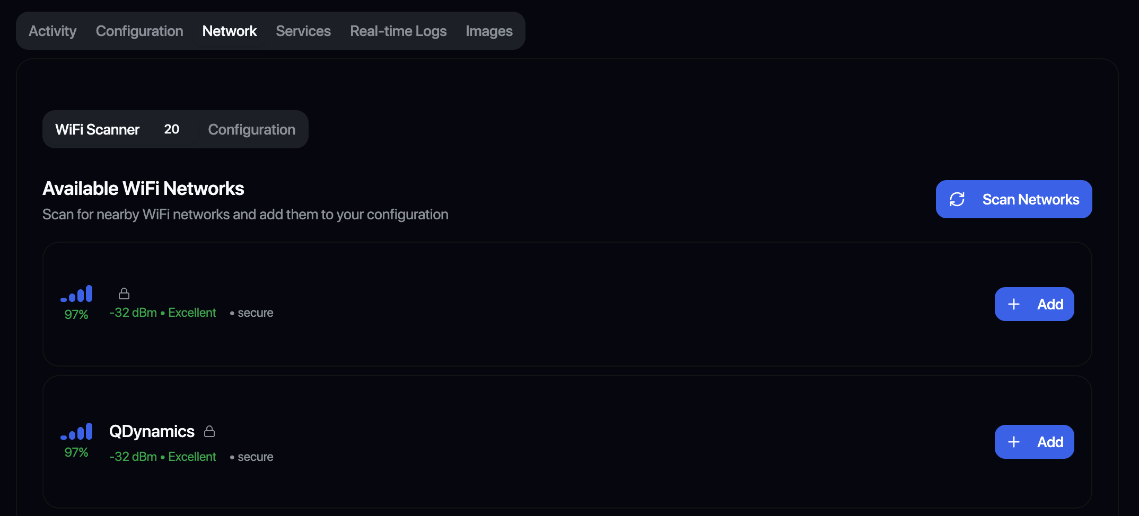Go to the Services tab
Screen dimensions: 1139x516
[303, 31]
